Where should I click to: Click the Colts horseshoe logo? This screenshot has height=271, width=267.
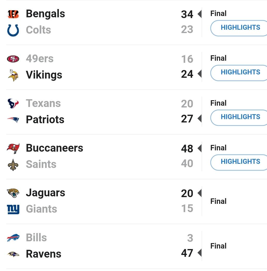point(13,30)
